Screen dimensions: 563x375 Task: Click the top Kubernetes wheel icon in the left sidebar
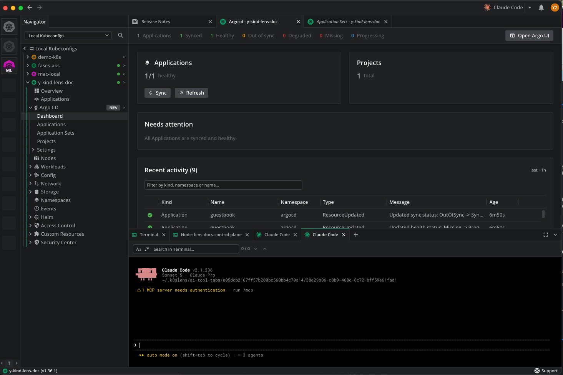point(9,27)
